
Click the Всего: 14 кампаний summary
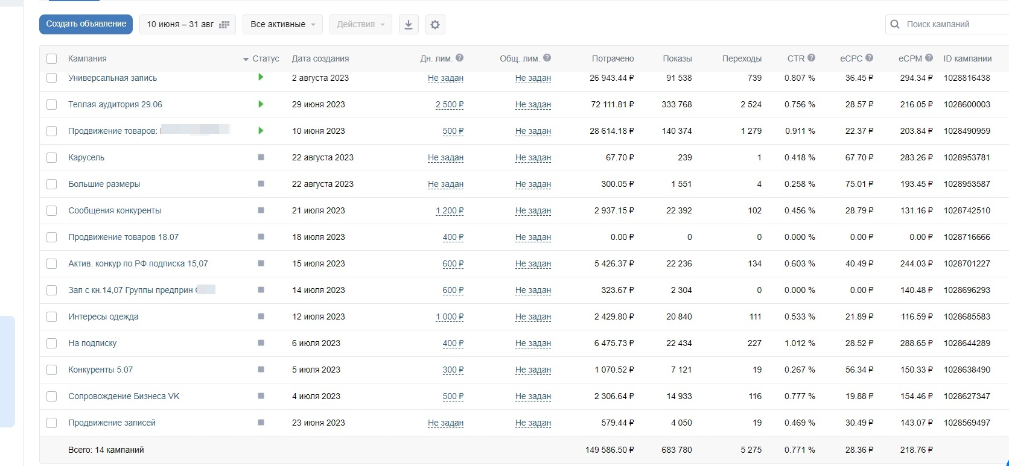click(106, 450)
